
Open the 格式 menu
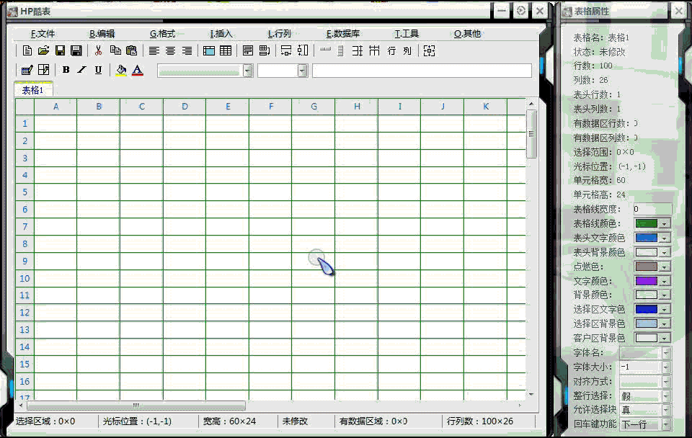coord(162,34)
